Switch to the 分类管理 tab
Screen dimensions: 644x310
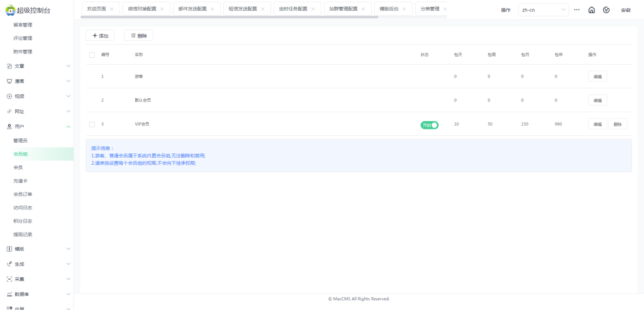tap(430, 9)
